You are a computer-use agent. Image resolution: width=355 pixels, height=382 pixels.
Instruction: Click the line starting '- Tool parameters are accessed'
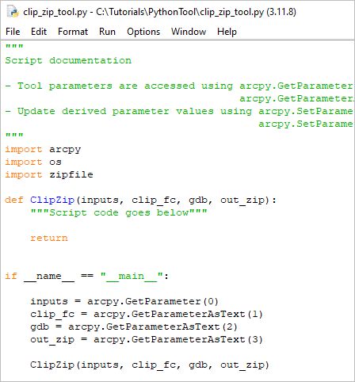coord(179,86)
